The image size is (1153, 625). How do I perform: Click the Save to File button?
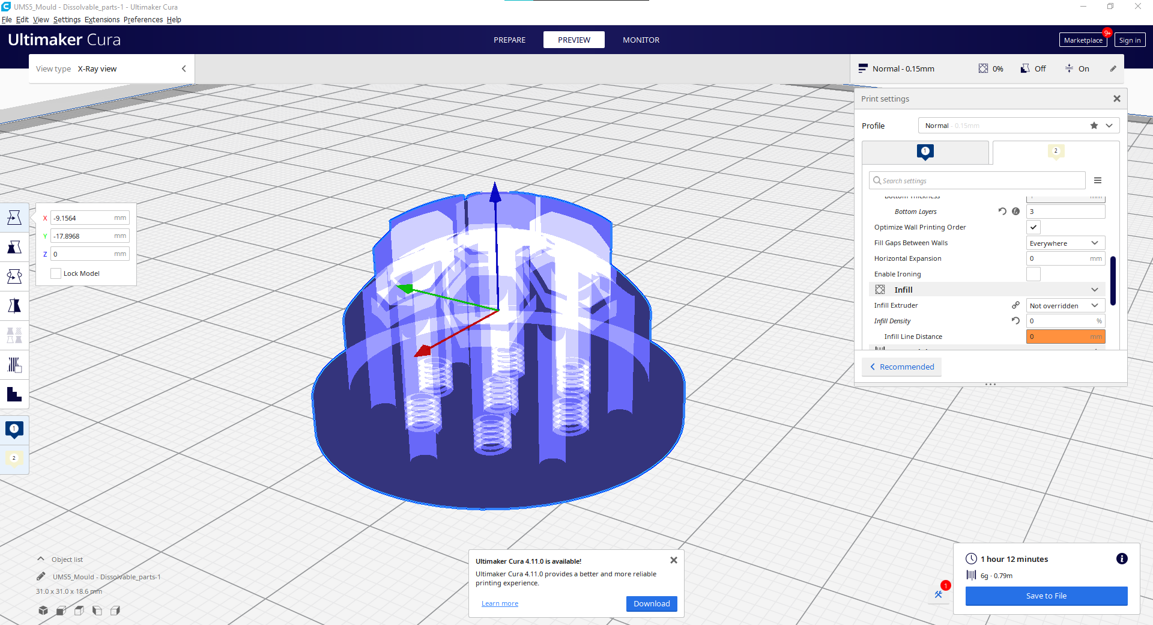1046,596
